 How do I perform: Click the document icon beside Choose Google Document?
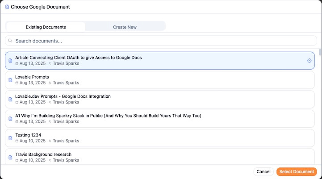(7, 7)
